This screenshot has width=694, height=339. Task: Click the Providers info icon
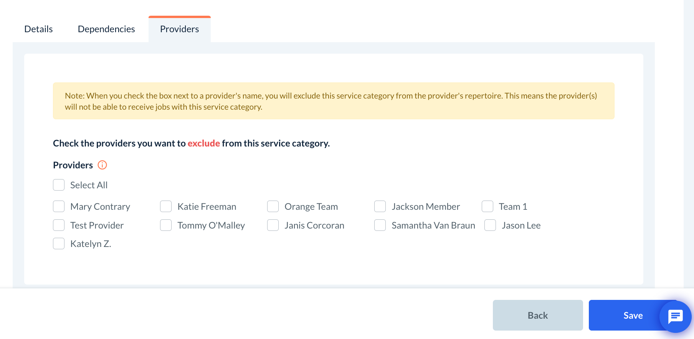(x=102, y=165)
